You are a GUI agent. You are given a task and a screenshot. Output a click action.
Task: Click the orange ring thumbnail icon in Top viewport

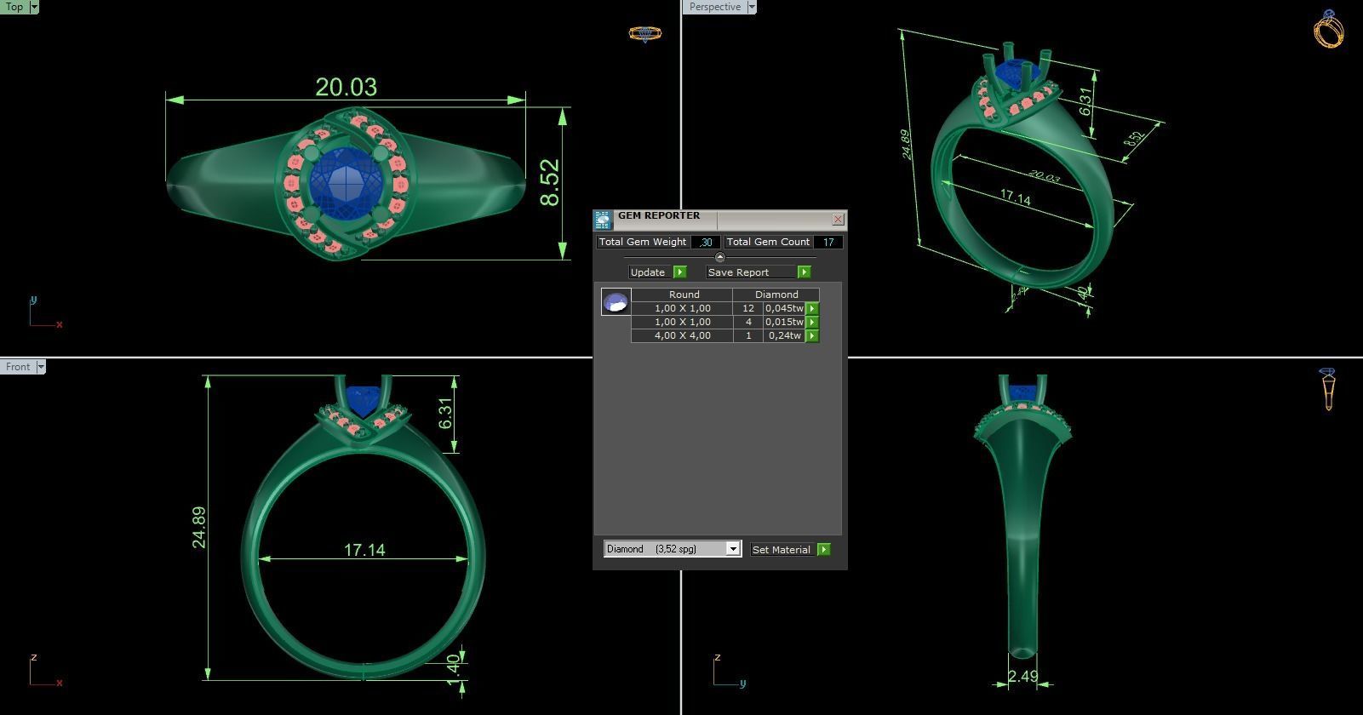click(x=644, y=34)
